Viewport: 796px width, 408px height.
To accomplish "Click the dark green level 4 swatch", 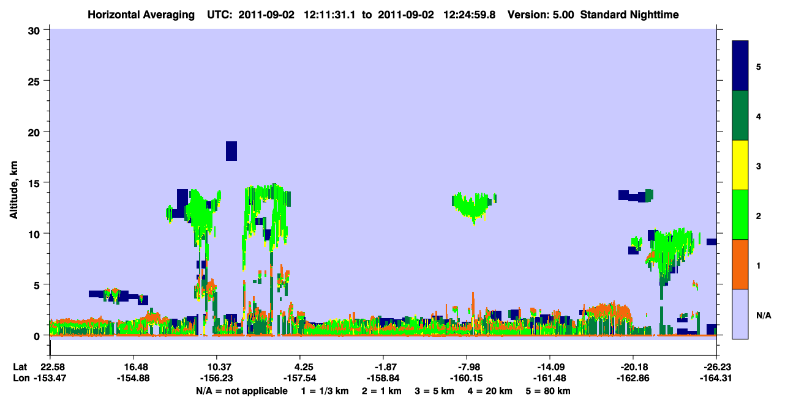I will (x=740, y=116).
